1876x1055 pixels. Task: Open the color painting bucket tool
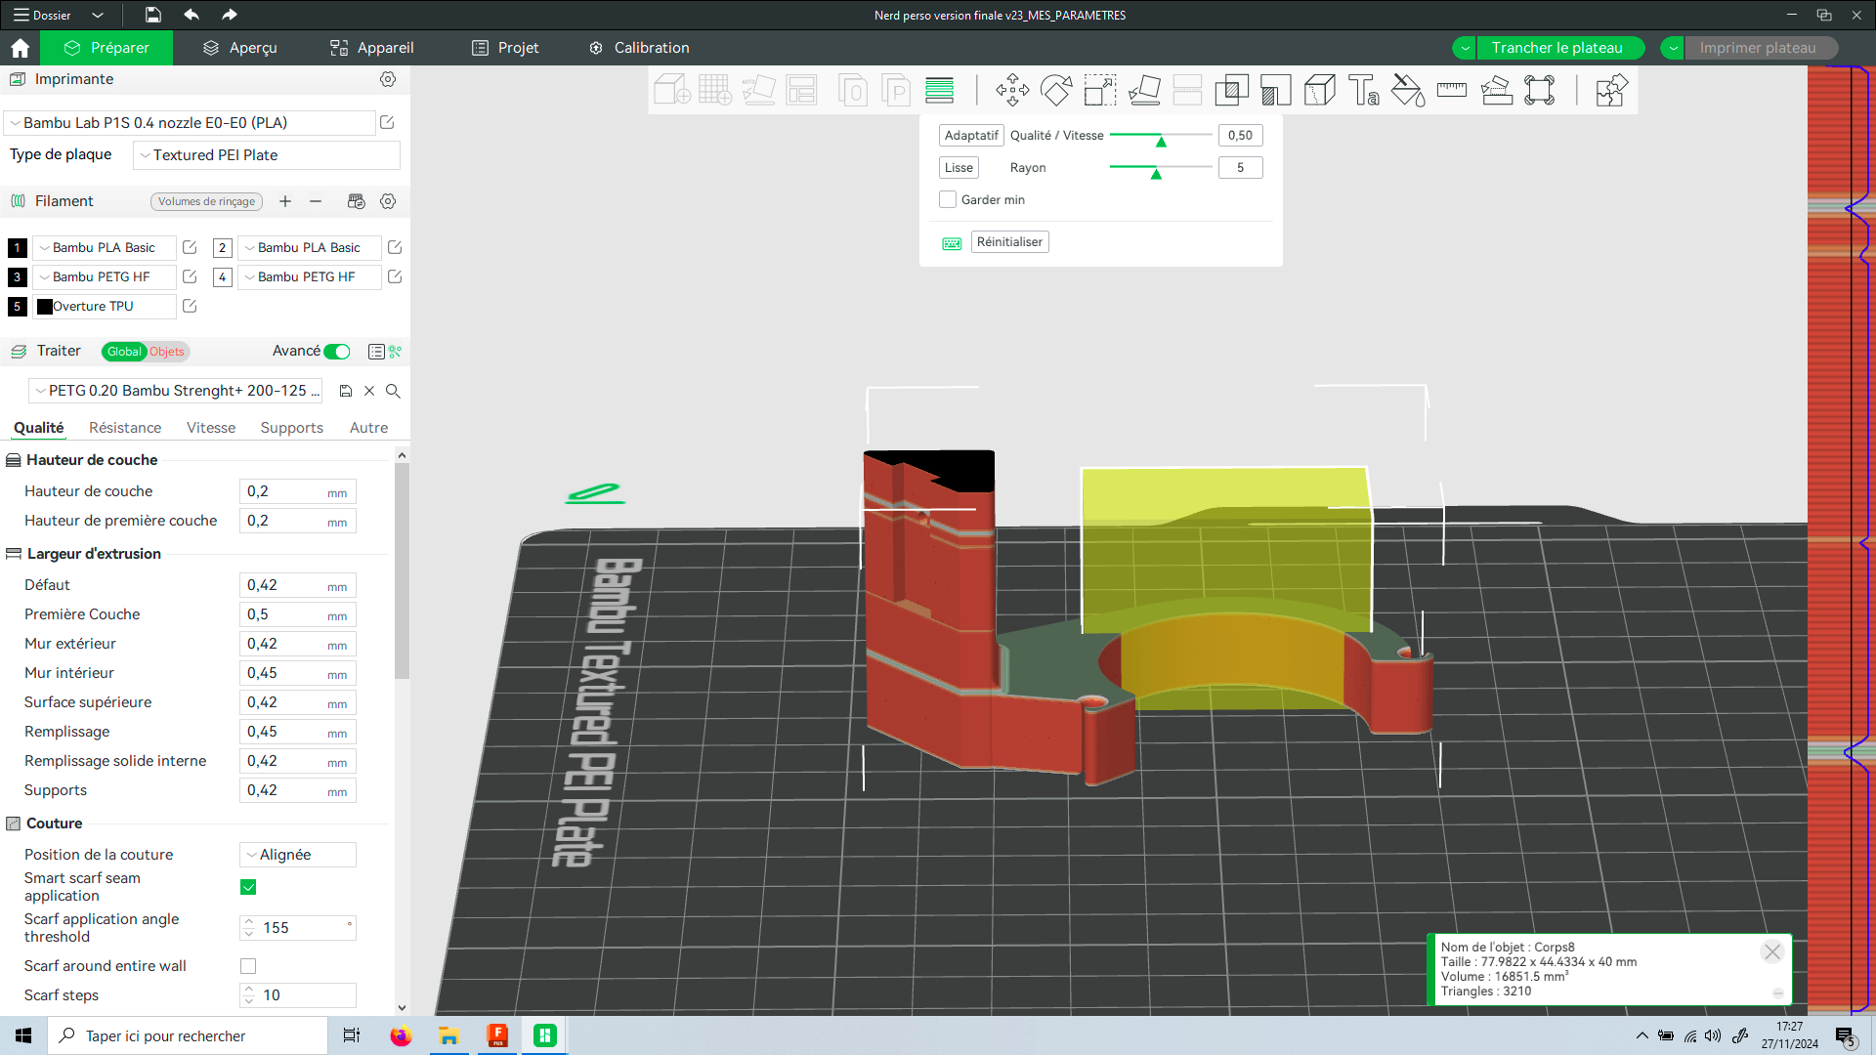[1408, 91]
